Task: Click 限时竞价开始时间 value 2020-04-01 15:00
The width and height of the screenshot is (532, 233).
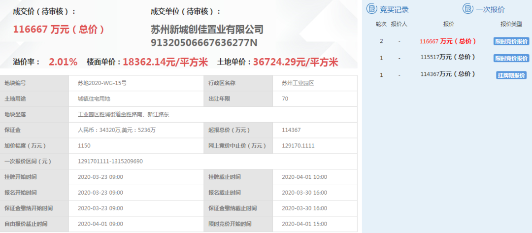Action: [x=304, y=224]
